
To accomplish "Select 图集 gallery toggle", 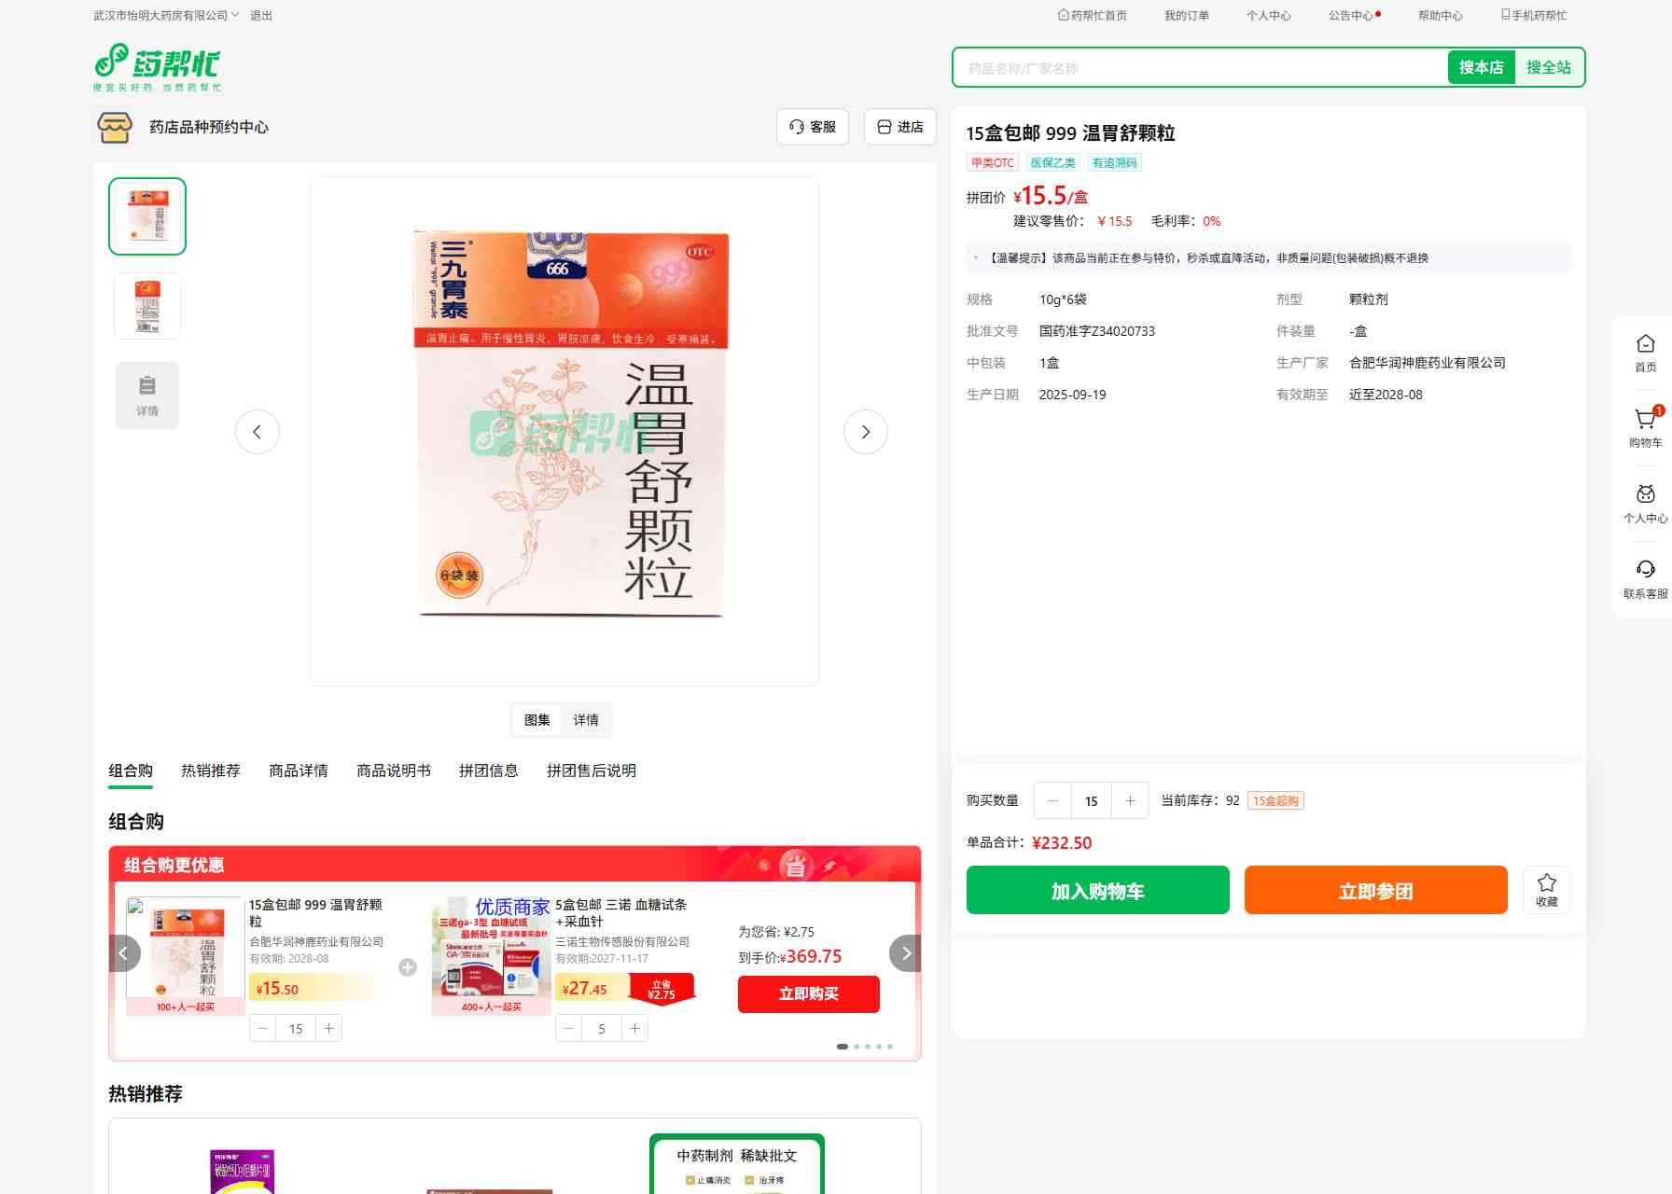I will click(537, 720).
